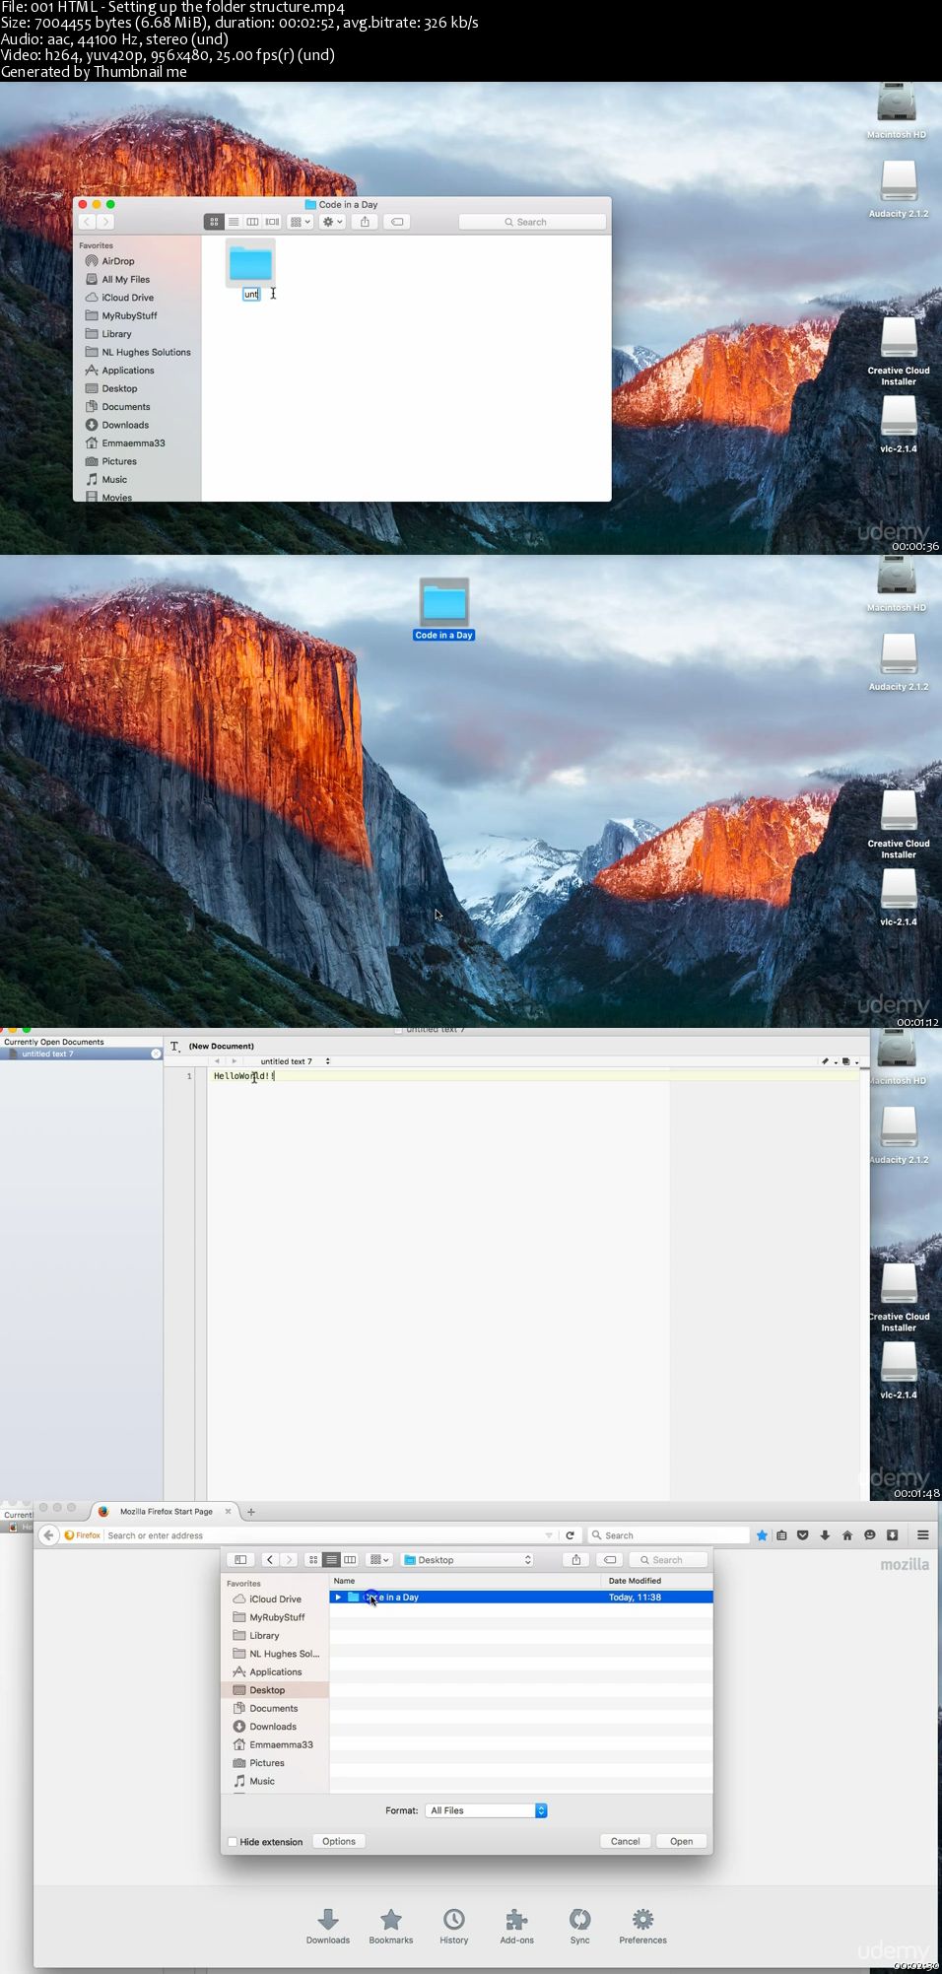Click the Open button in file dialog
The image size is (942, 1974).
point(681,1841)
